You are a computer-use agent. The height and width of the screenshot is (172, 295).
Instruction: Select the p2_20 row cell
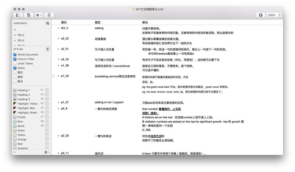click(x=65, y=136)
